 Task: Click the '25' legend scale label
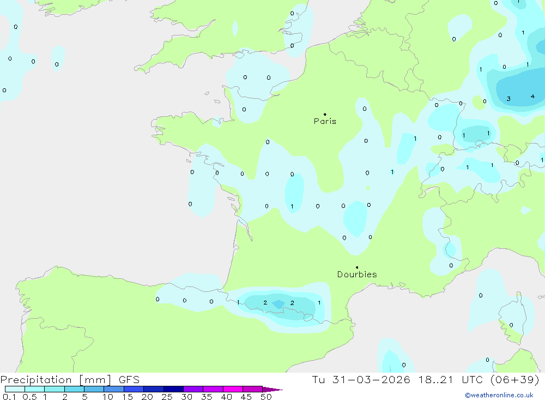tap(167, 397)
